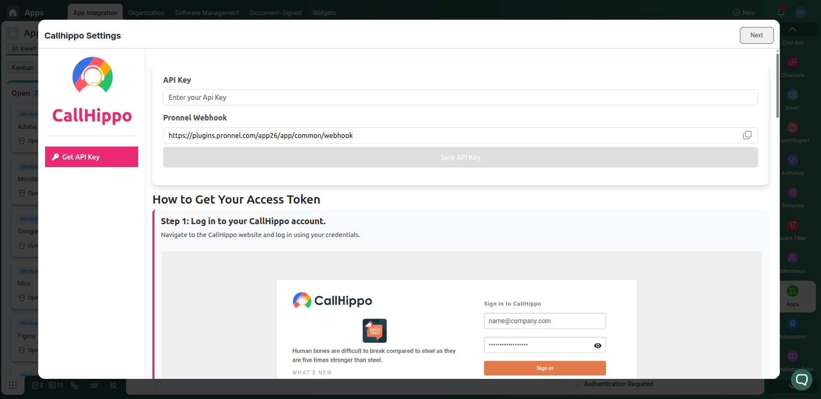Image resolution: width=821 pixels, height=399 pixels.
Task: Open the app grid launcher
Action: 12,385
